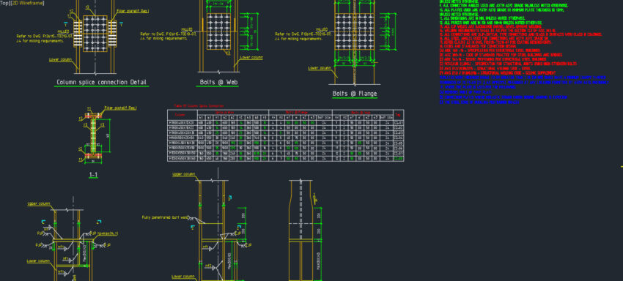Click the 'Splice plates' table header group
Image resolution: width=623 pixels, height=281 pixels.
(x=233, y=112)
